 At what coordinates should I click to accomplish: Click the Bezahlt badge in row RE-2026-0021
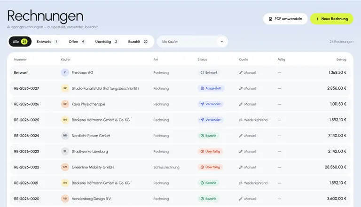(208, 183)
